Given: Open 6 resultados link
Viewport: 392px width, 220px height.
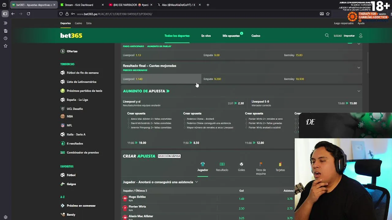Looking at the screenshot, I should (75, 143).
